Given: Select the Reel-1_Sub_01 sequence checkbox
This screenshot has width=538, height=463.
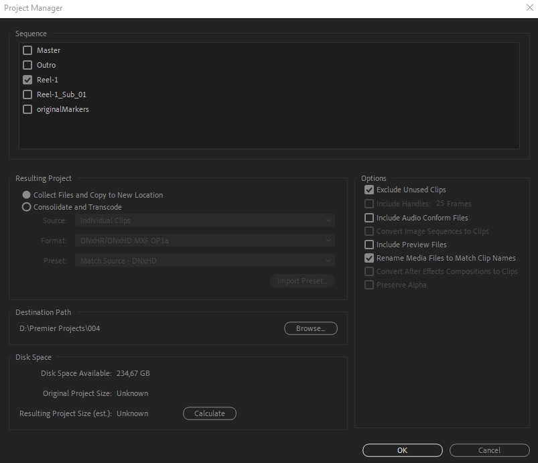Looking at the screenshot, I should point(27,94).
